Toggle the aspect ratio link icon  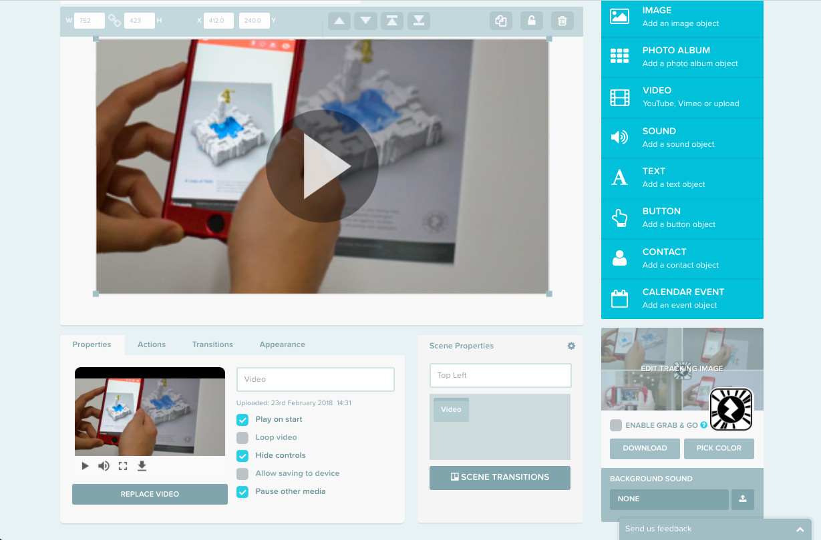[x=115, y=21]
